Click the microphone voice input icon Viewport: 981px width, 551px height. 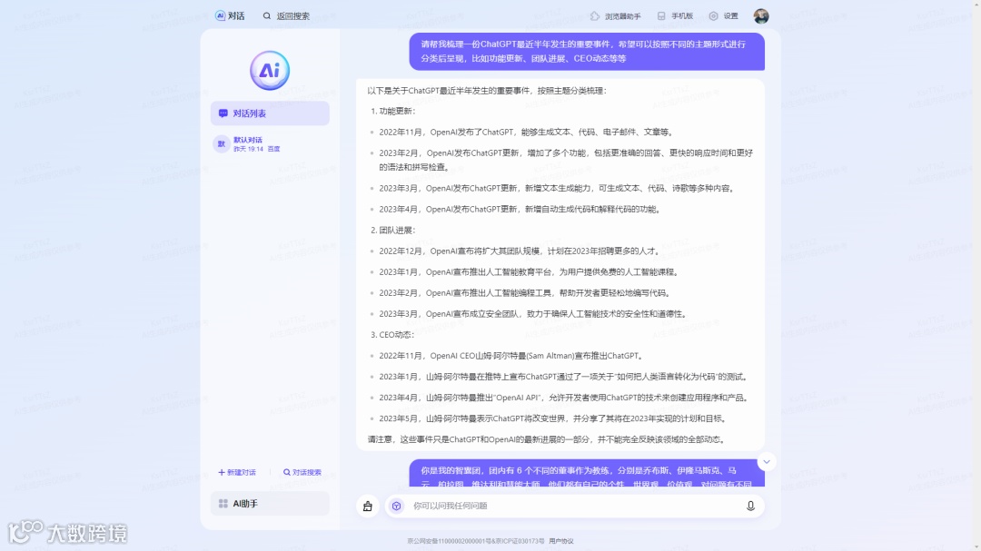[750, 506]
